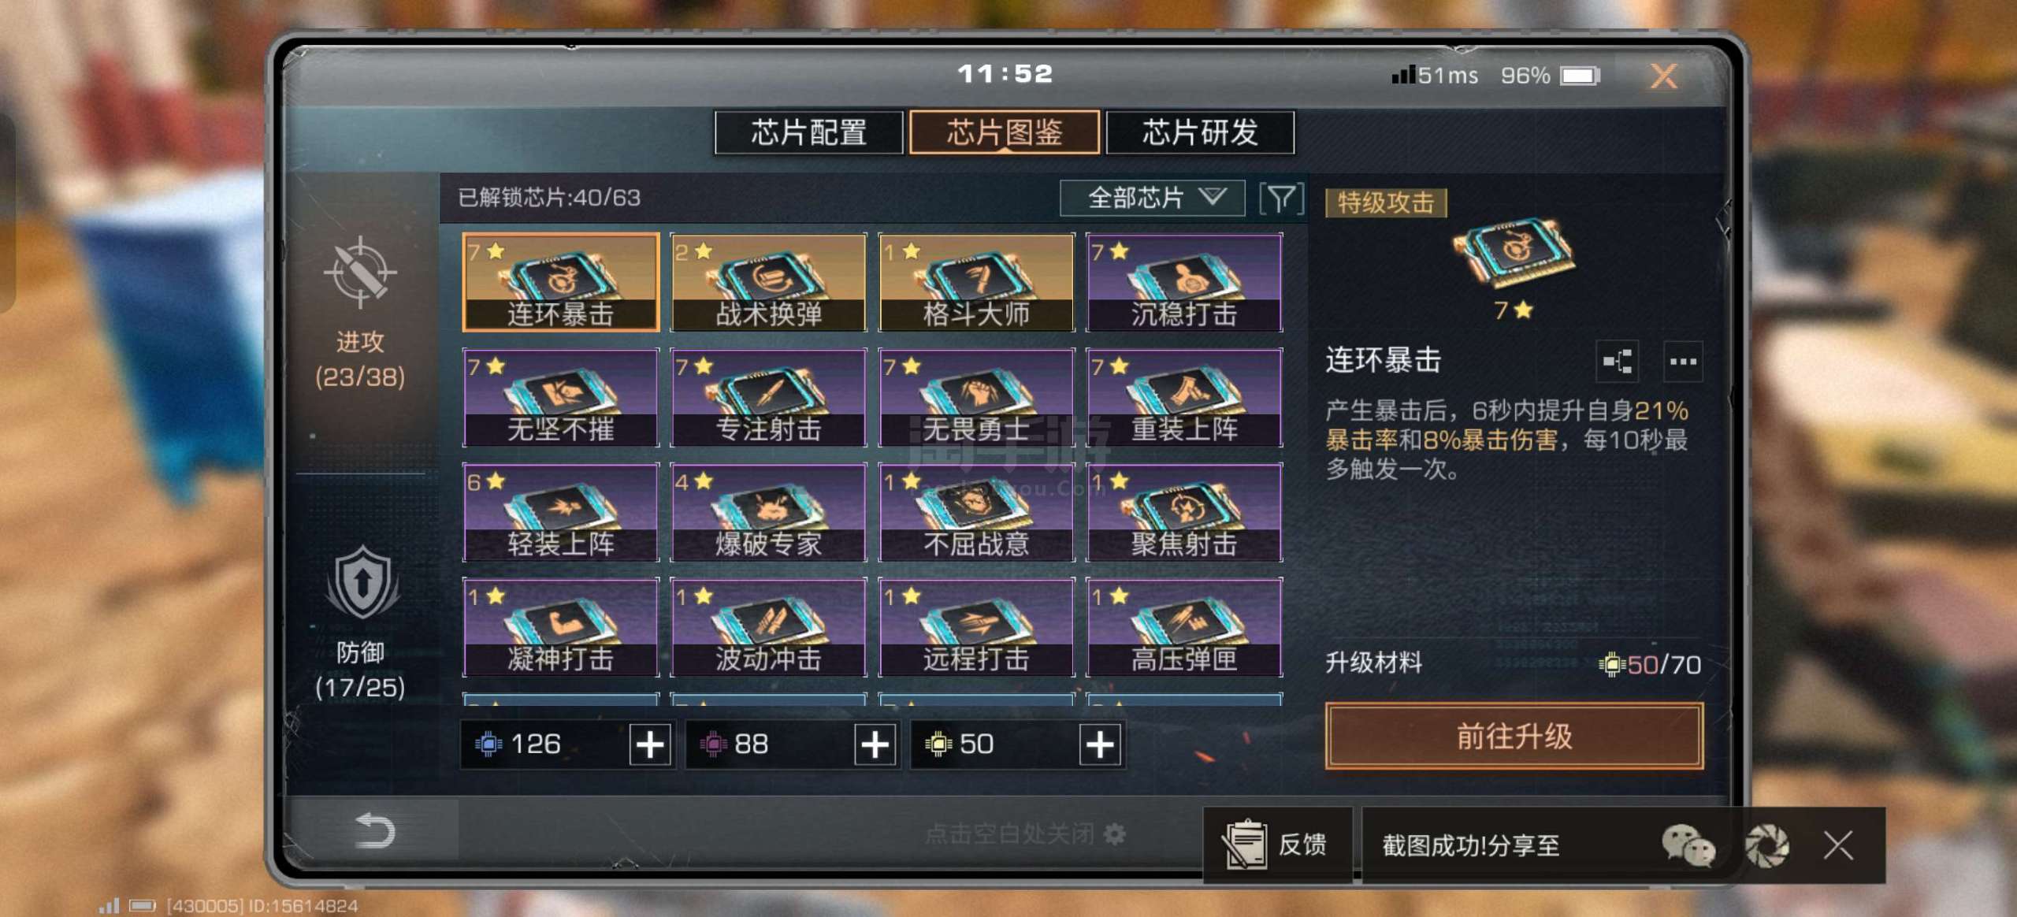The image size is (2017, 917).
Task: Share screenshot via camera shutter icon
Action: coord(1767,845)
